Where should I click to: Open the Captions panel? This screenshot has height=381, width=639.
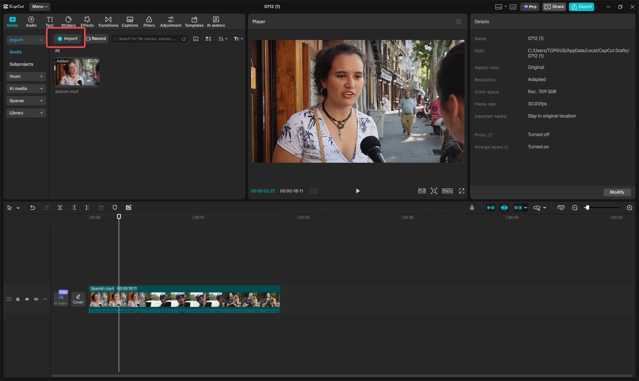coord(130,21)
